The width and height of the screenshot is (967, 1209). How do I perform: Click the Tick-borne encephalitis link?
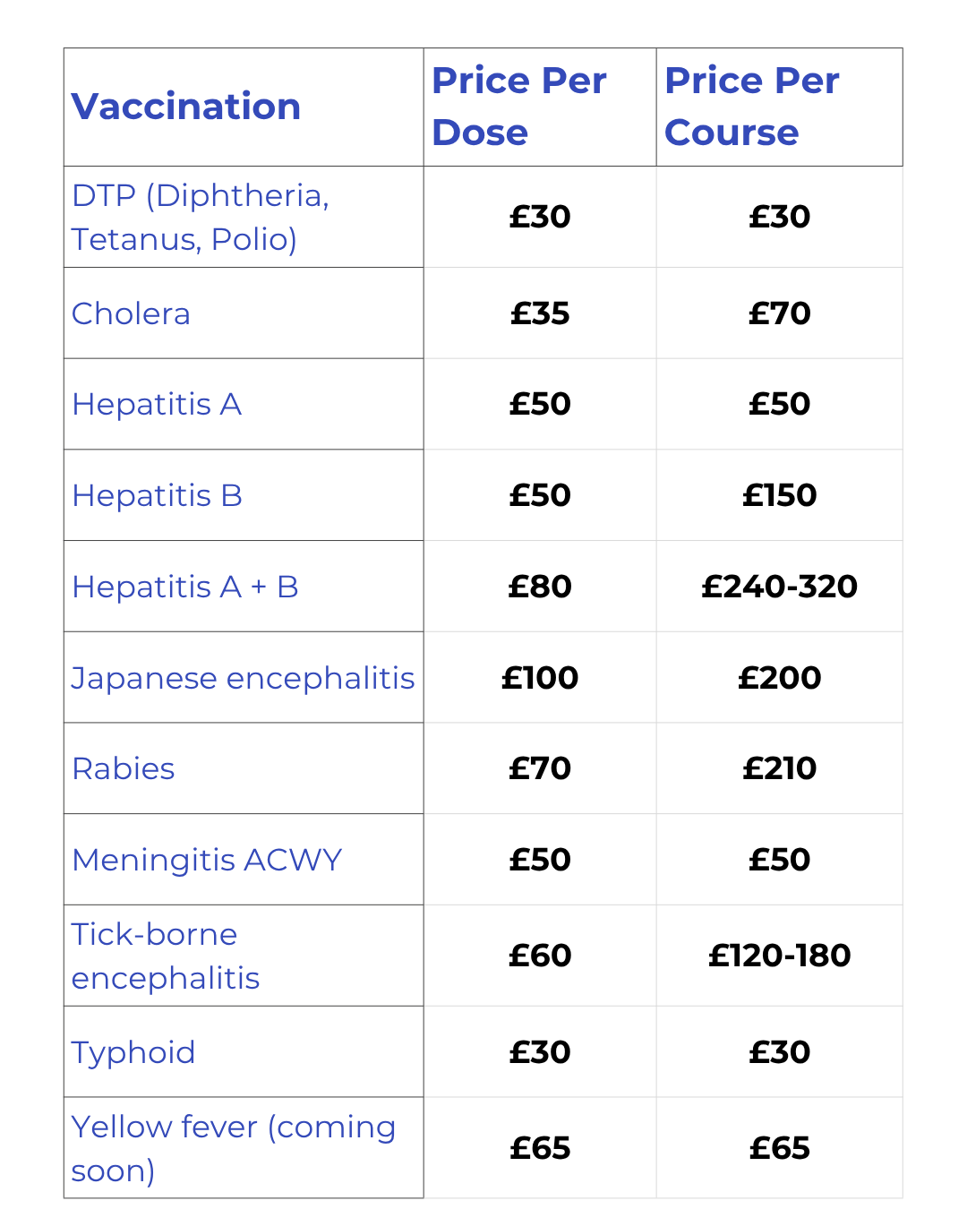(166, 956)
